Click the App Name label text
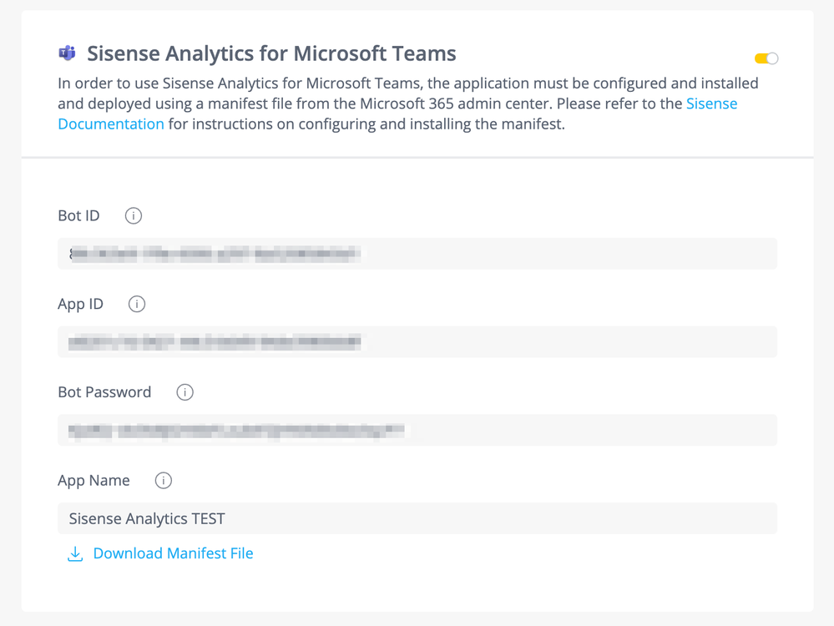The height and width of the screenshot is (626, 834). coord(94,481)
